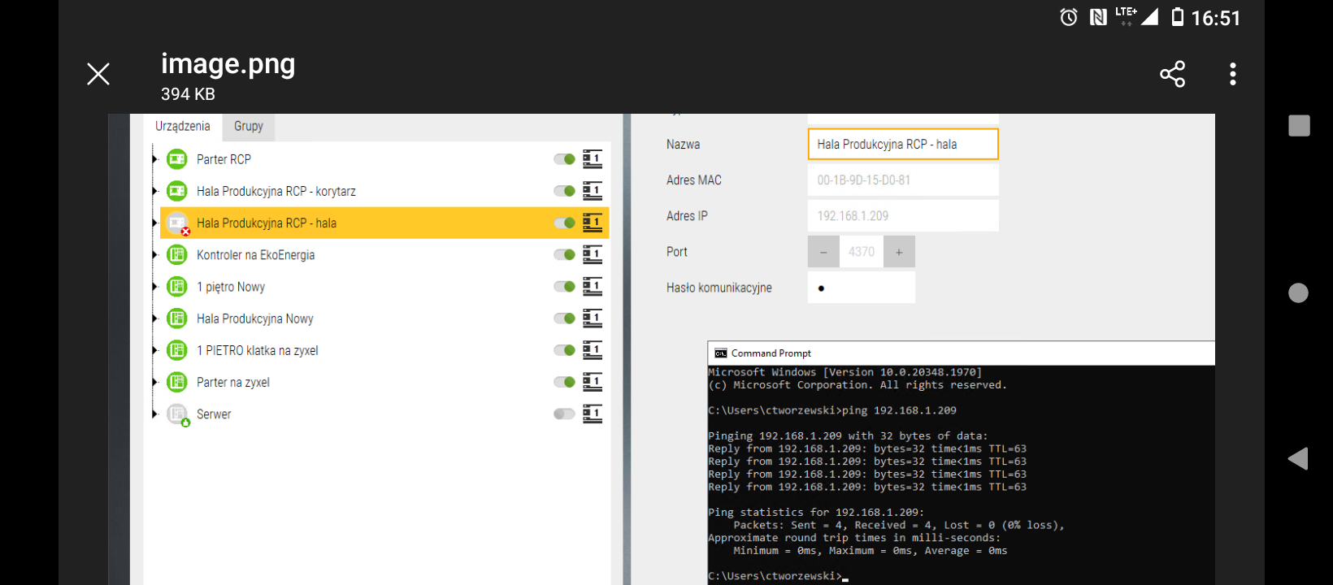Expand the Serwer tree row

154,414
